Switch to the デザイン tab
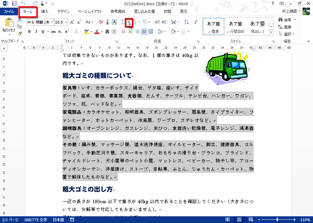The width and height of the screenshot is (313, 223). pyautogui.click(x=63, y=11)
